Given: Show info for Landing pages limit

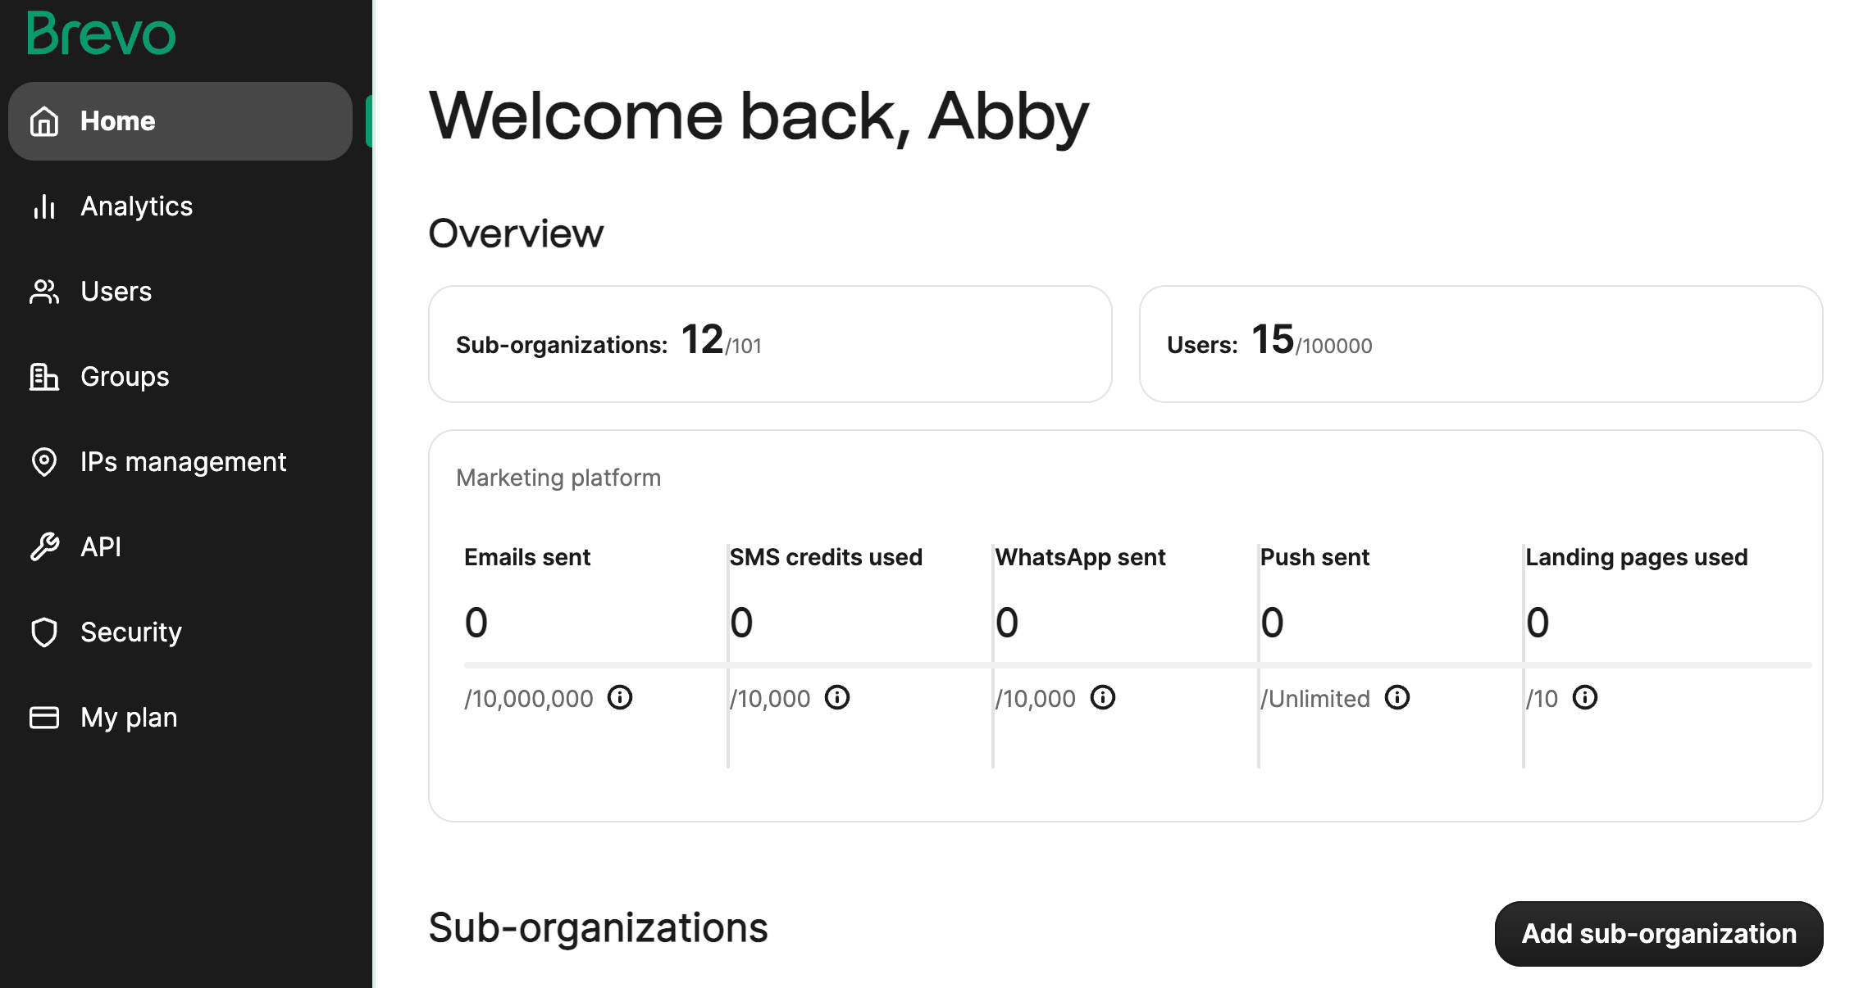Looking at the screenshot, I should (x=1585, y=698).
